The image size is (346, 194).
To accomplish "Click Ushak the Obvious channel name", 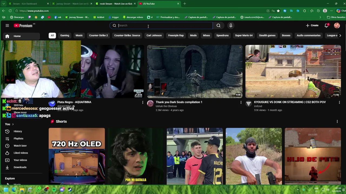I will coord(166,106).
